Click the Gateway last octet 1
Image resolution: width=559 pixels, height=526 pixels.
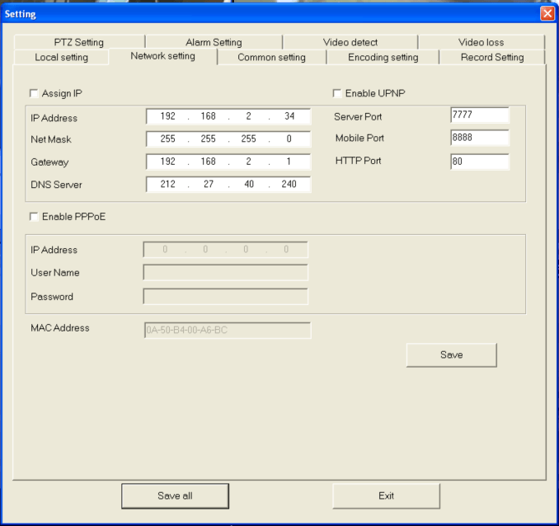click(289, 162)
